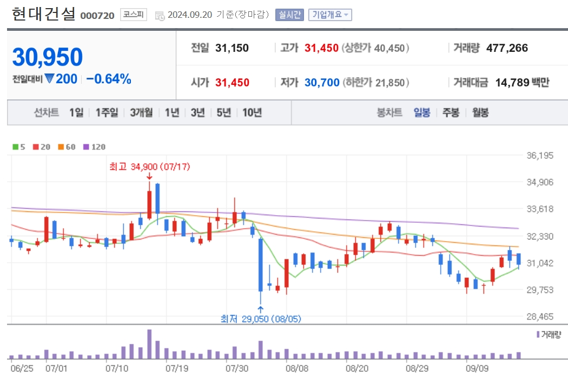This screenshot has height=380, width=568.
Task: Click the purple 120-day moving average legend square
Action: coord(86,146)
